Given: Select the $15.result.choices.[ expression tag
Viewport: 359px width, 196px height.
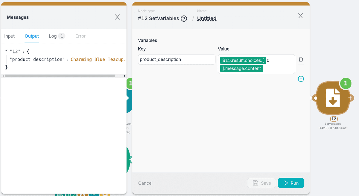Looking at the screenshot, I should click(243, 60).
